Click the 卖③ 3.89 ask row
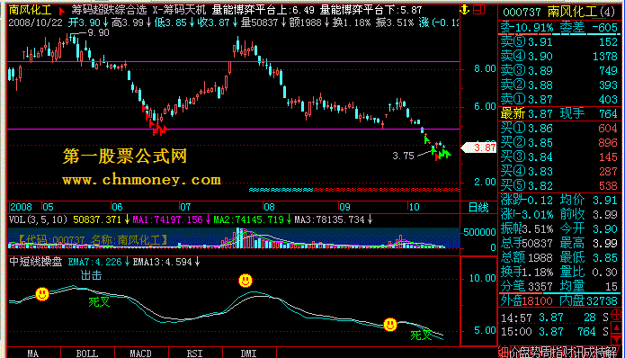The height and width of the screenshot is (358, 625). click(558, 70)
